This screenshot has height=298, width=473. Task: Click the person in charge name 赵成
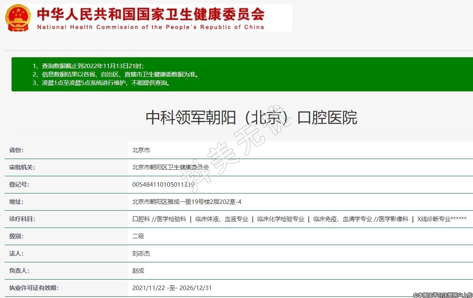click(138, 271)
